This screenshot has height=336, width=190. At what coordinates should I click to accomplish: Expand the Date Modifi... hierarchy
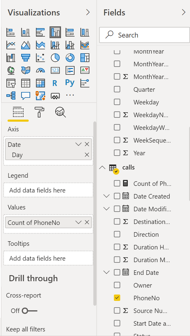point(106,209)
